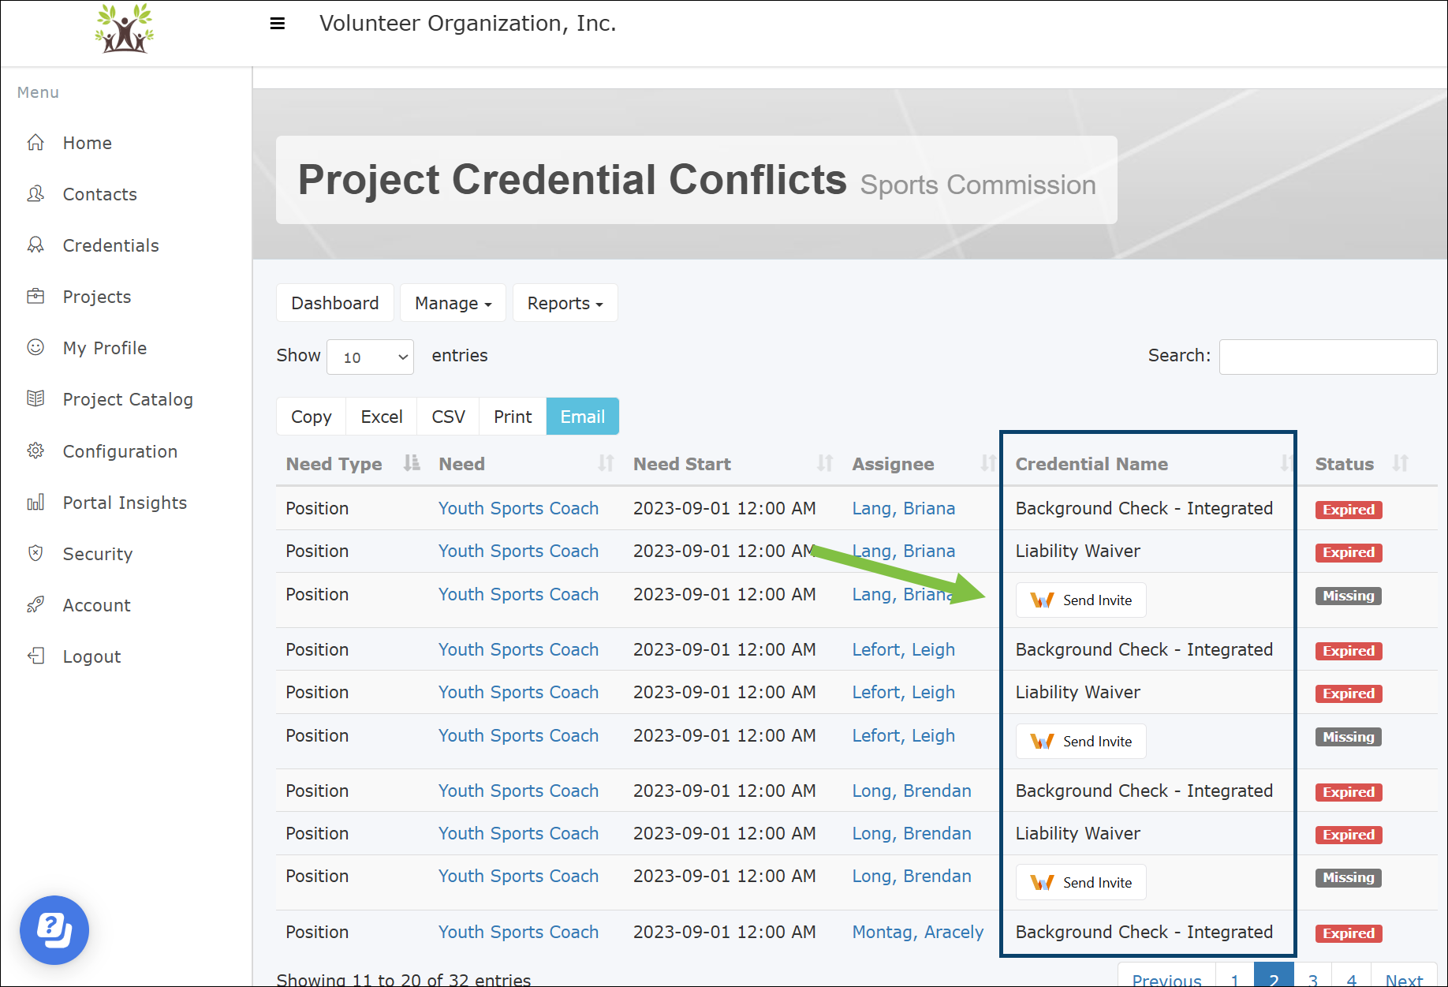The height and width of the screenshot is (987, 1448).
Task: Click the CSV export button
Action: pos(449,417)
